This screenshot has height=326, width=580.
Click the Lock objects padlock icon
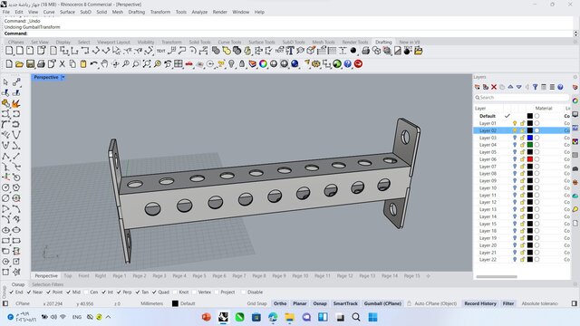(x=242, y=64)
